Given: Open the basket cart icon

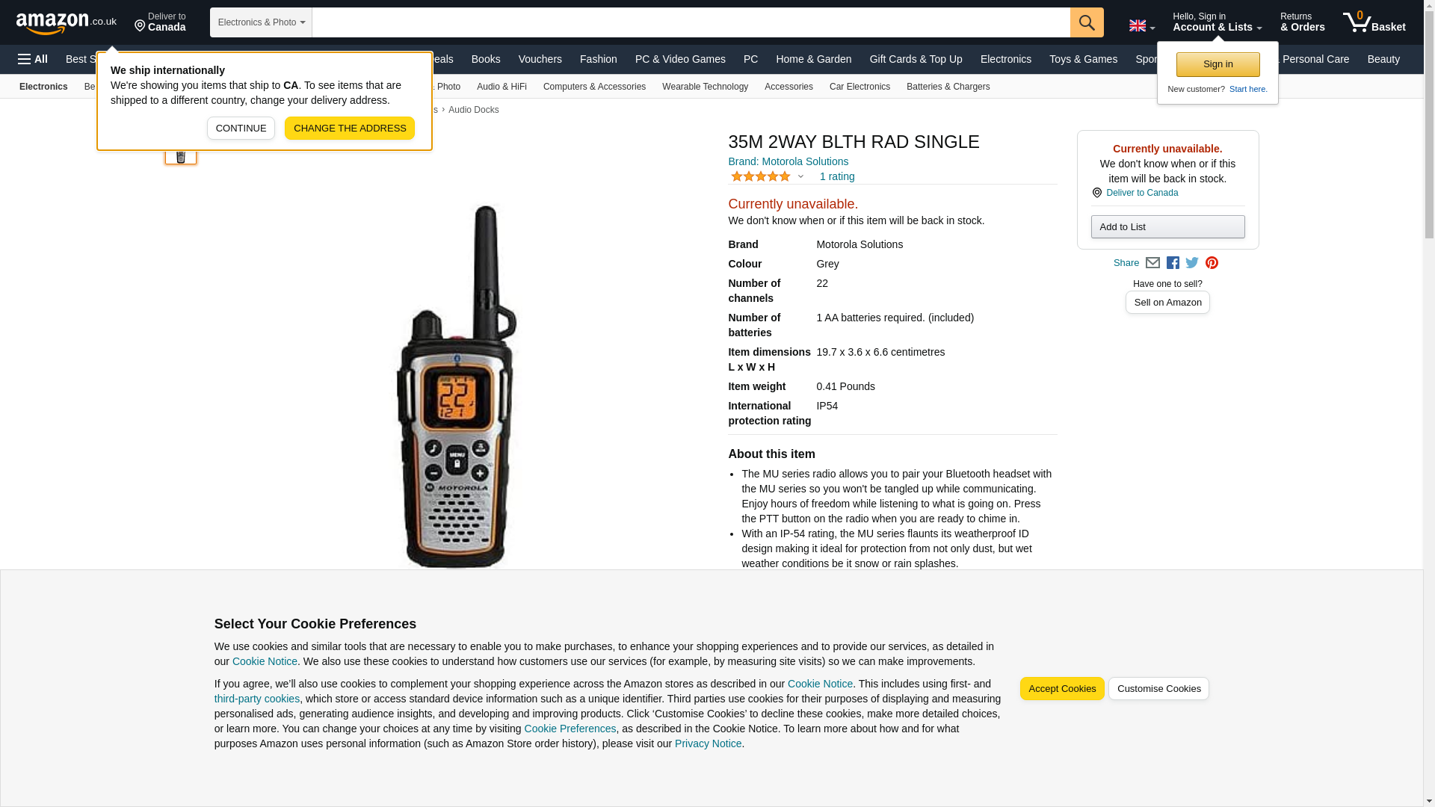Looking at the screenshot, I should click(x=1374, y=22).
